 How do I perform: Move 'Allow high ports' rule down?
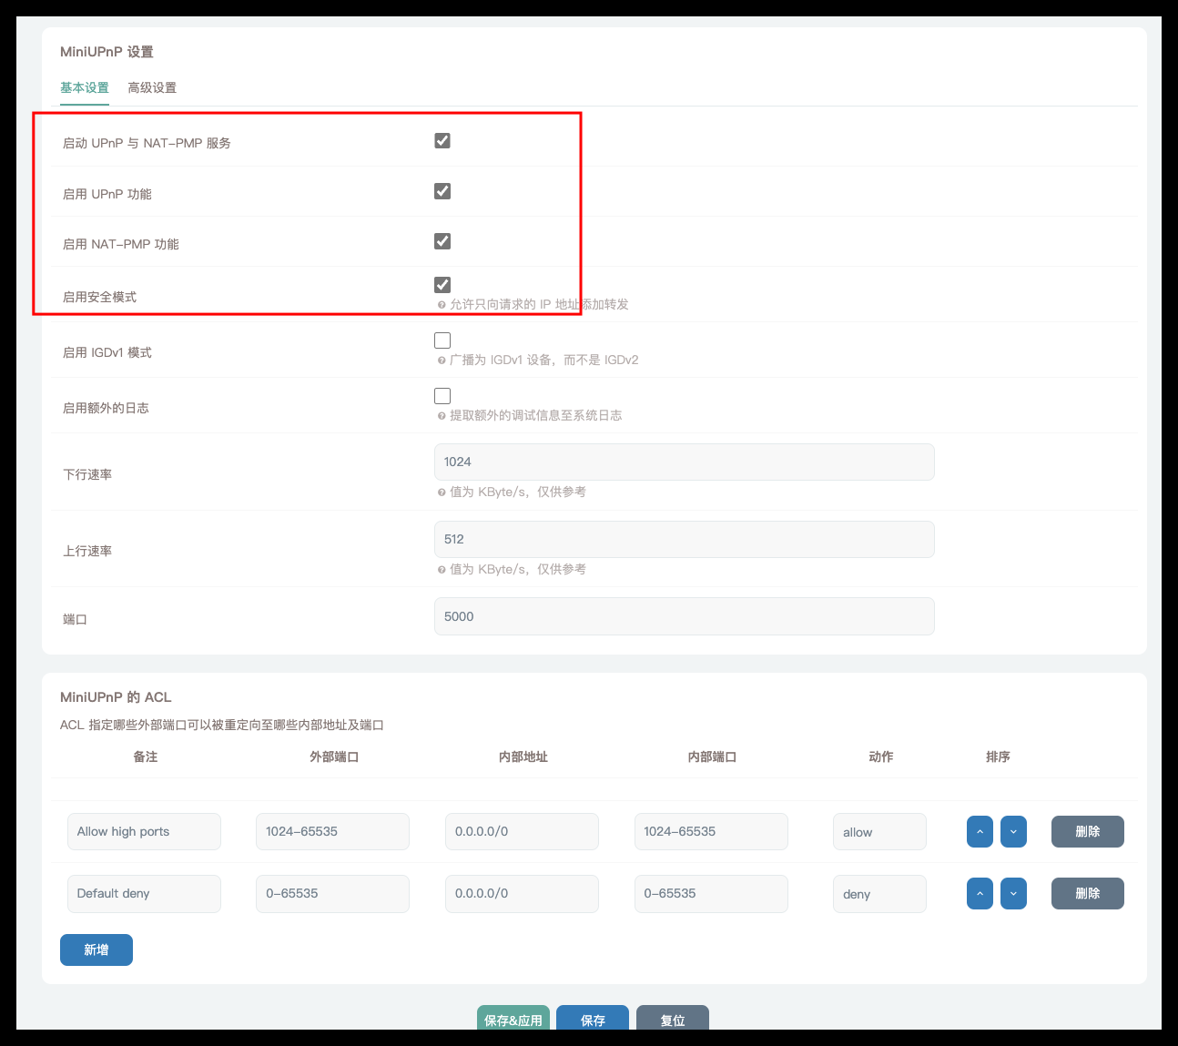pyautogui.click(x=1013, y=832)
